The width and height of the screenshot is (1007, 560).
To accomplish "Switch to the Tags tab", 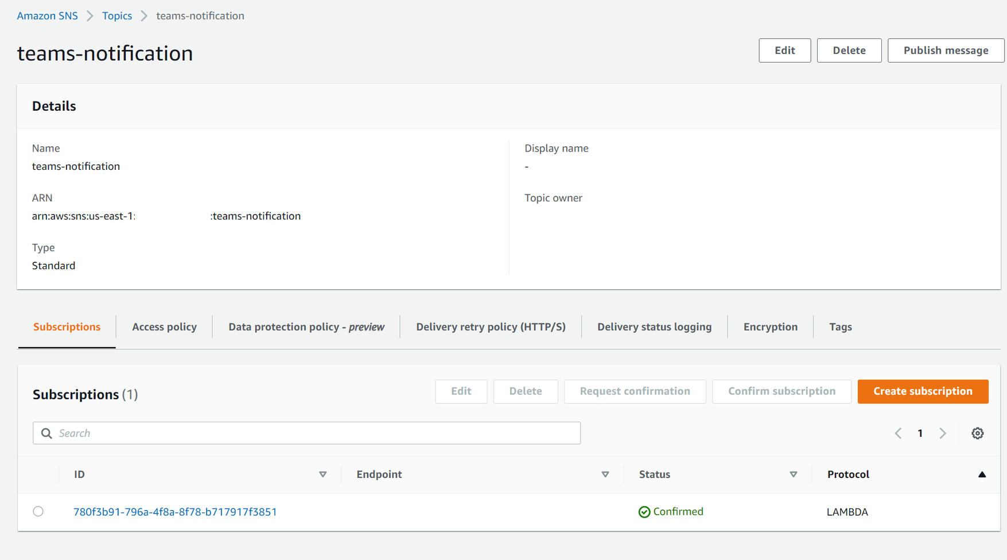I will (840, 326).
